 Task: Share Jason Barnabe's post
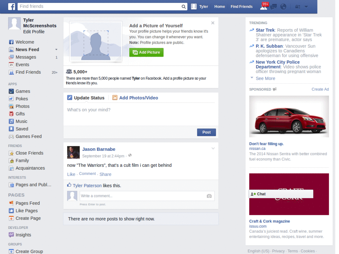pos(105,174)
